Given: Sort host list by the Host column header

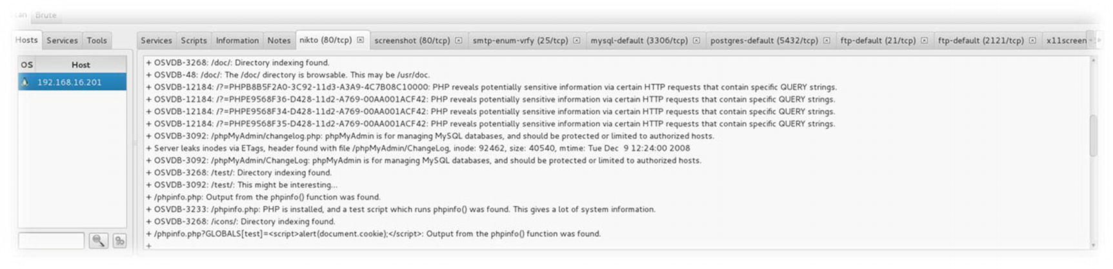Looking at the screenshot, I should [x=81, y=65].
